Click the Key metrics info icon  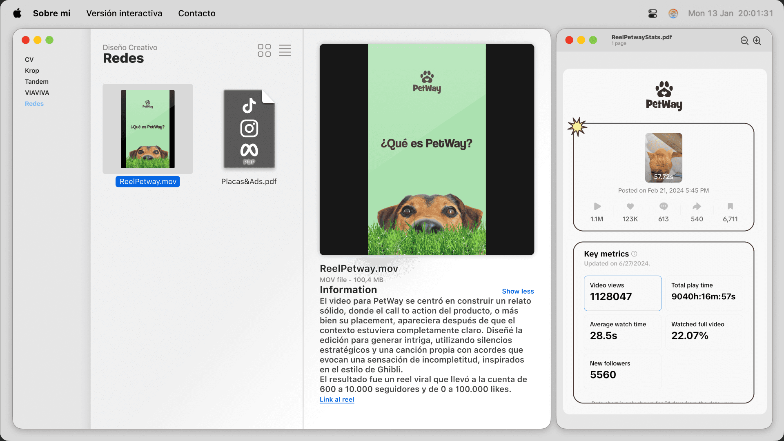tap(634, 254)
